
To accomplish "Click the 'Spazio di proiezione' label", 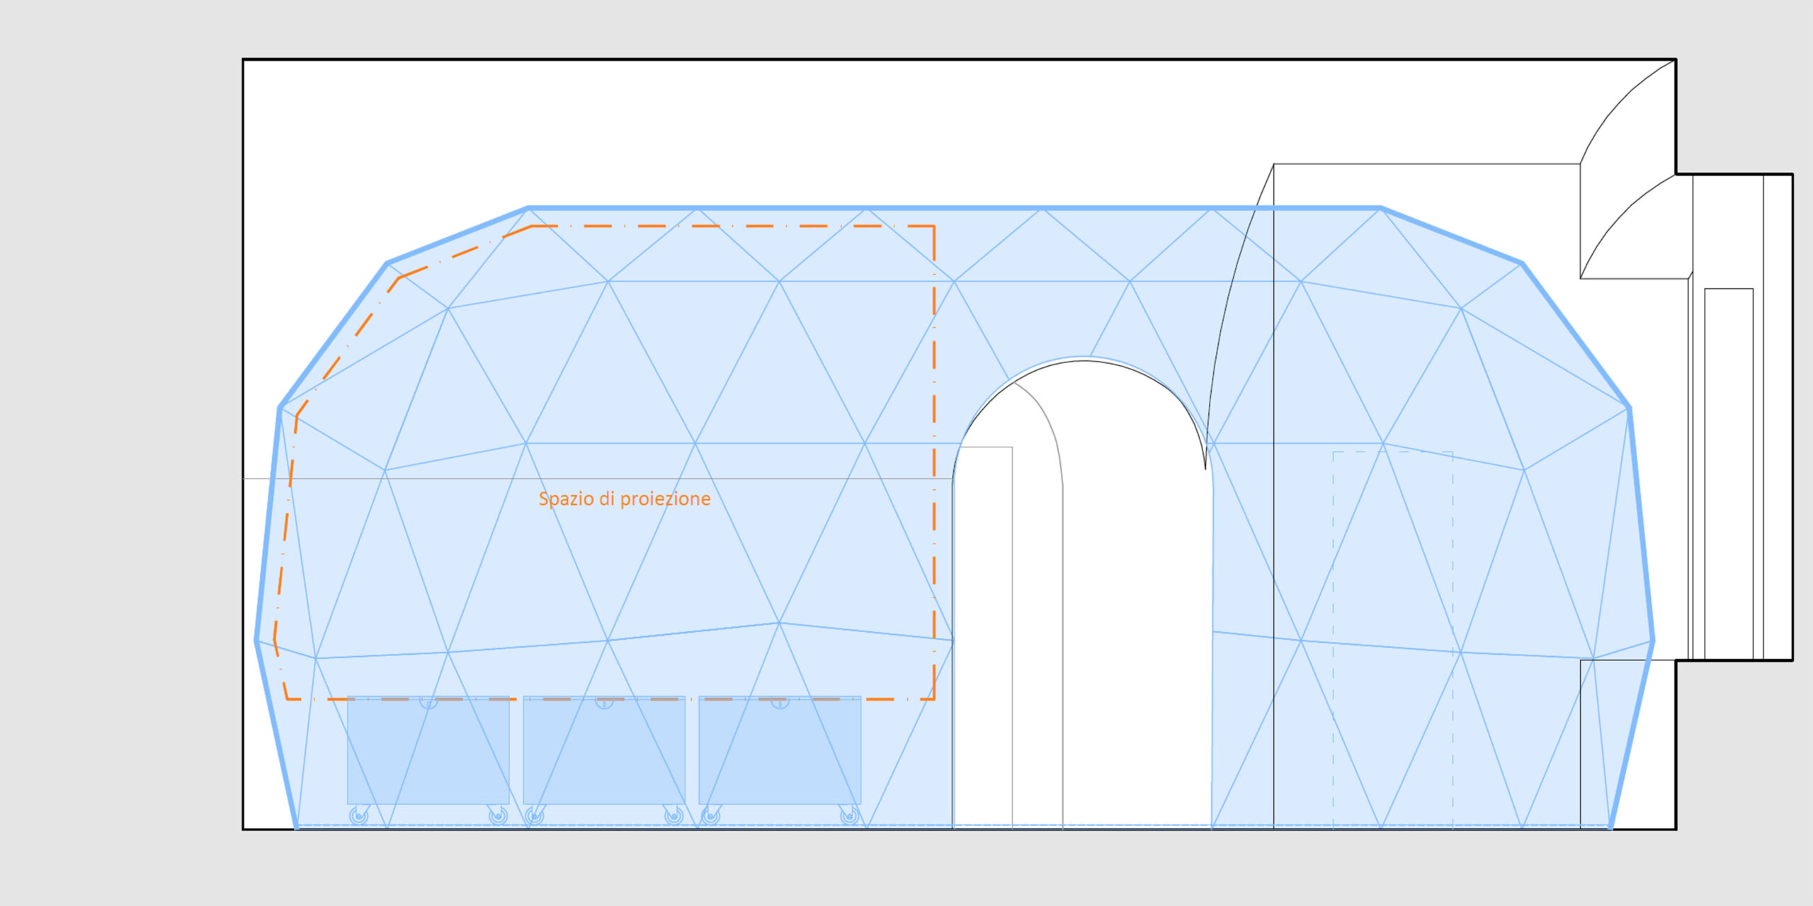I will (625, 499).
